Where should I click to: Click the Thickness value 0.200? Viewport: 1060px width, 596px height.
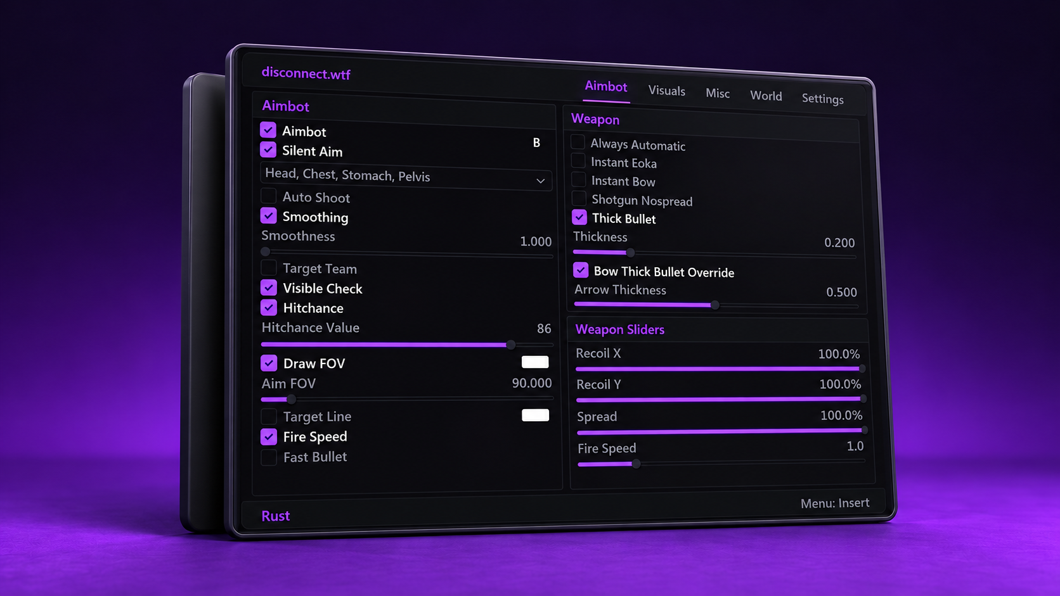(x=839, y=243)
